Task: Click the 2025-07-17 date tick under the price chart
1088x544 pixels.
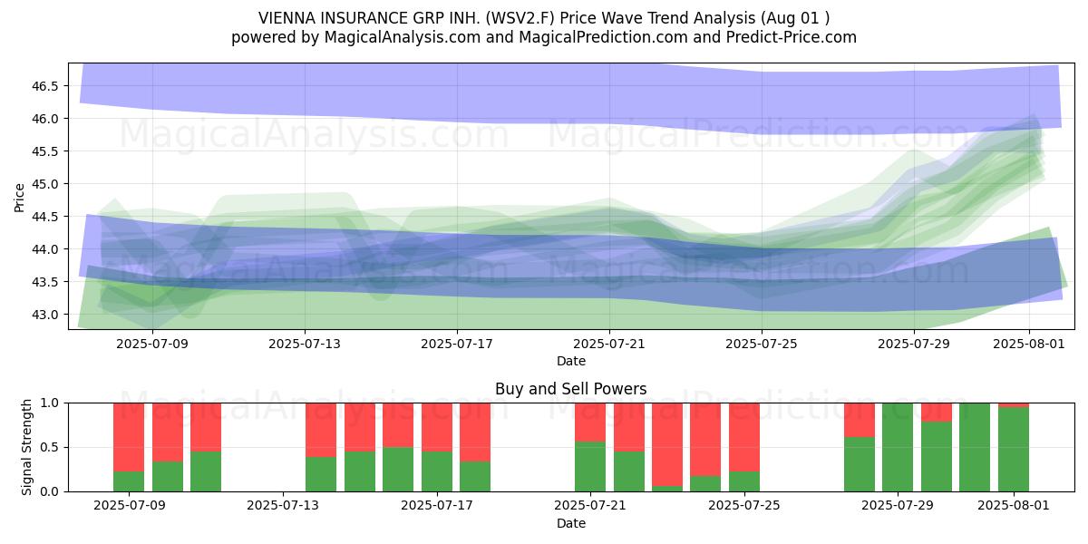Action: pos(457,345)
